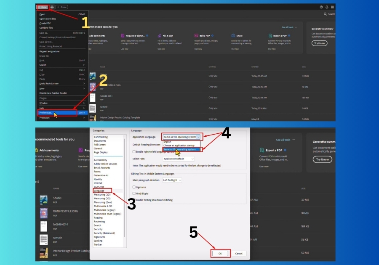The height and width of the screenshot is (265, 379).
Task: Click the 1e0840-001-1 thumbnail, upper screenshot
Action: point(93,98)
